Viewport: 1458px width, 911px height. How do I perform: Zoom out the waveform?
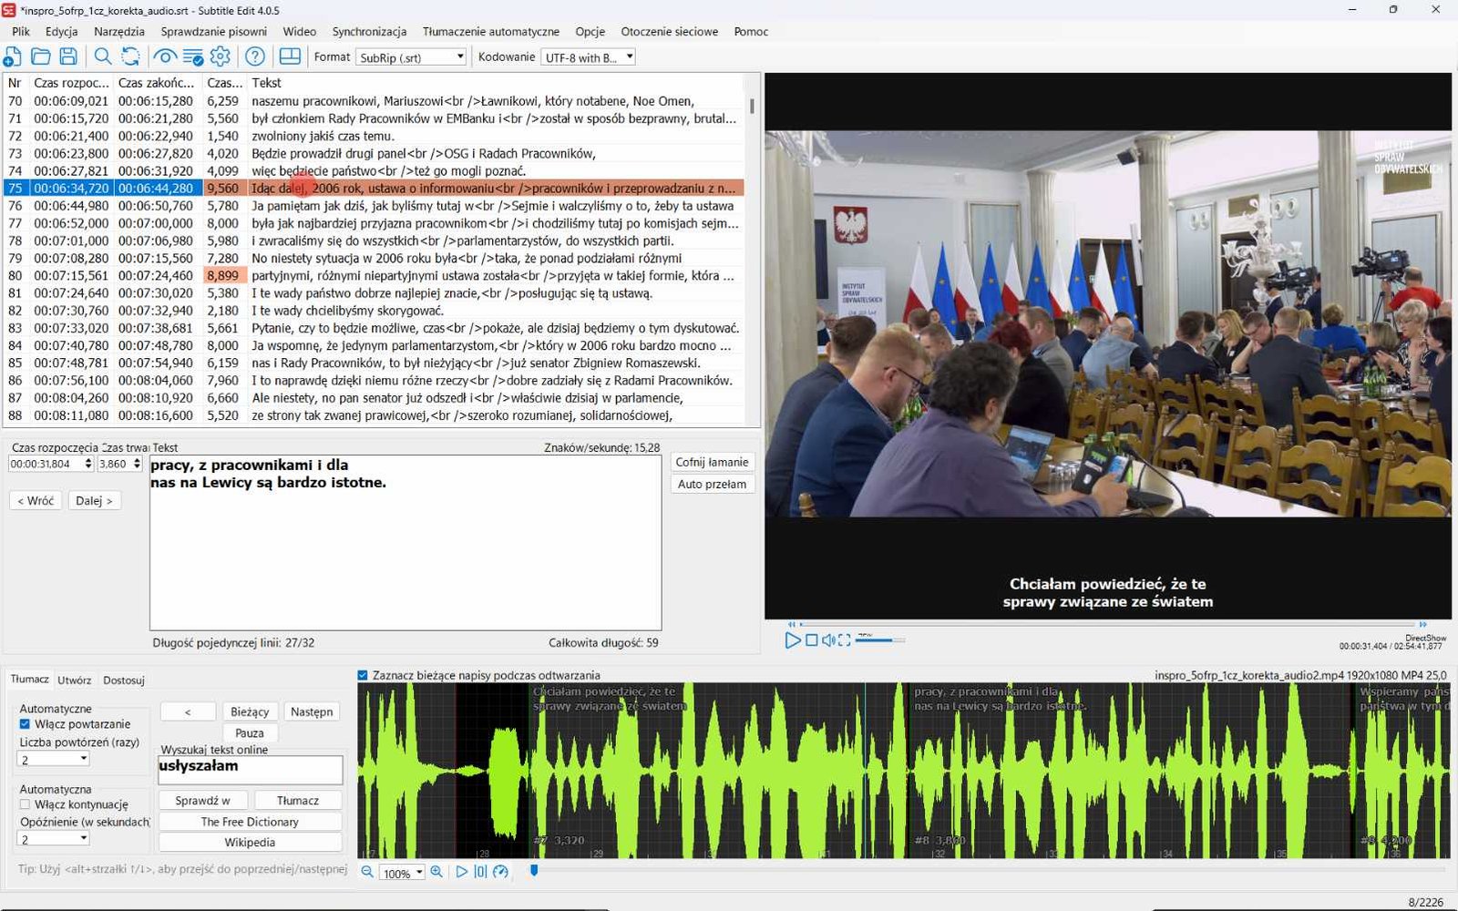(367, 872)
